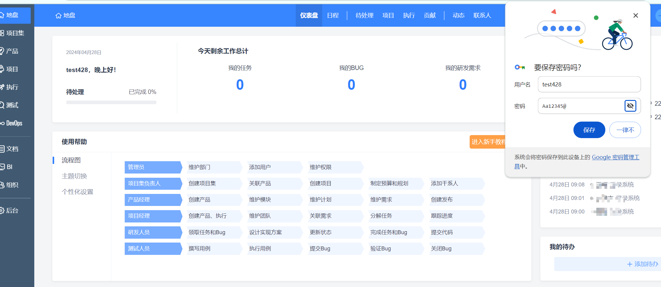Click 添加待办 to add a to-do

(643, 264)
